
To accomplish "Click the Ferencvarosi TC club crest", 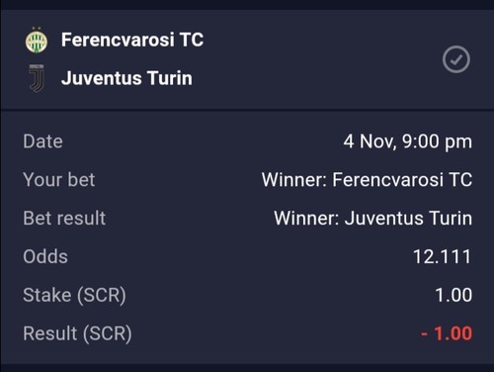I will (x=37, y=41).
